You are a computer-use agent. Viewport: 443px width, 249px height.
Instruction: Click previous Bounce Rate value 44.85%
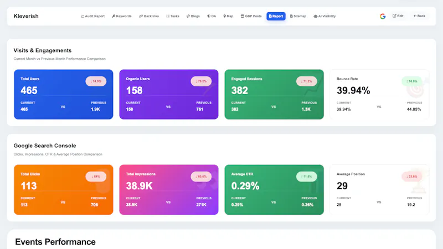pyautogui.click(x=414, y=109)
